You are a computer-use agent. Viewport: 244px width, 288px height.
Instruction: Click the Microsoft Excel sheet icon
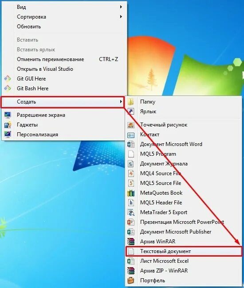(x=131, y=261)
